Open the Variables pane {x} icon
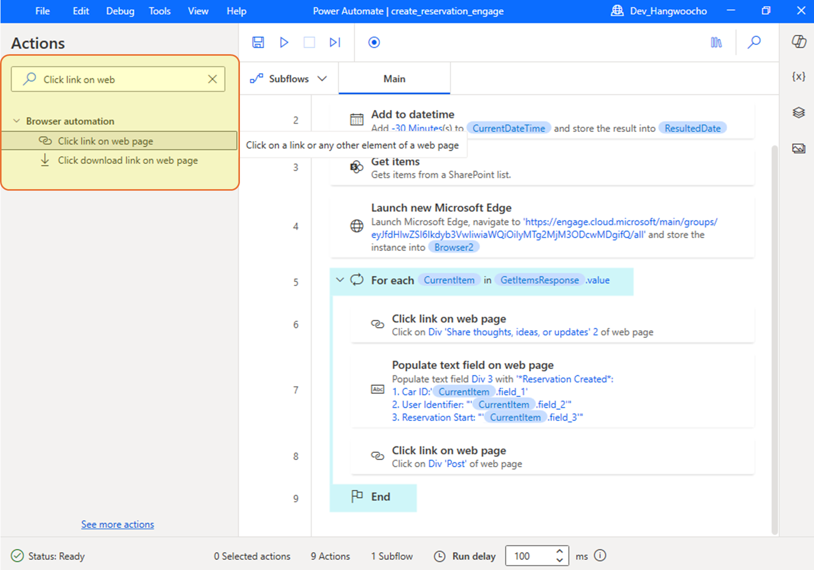Image resolution: width=814 pixels, height=570 pixels. point(799,77)
